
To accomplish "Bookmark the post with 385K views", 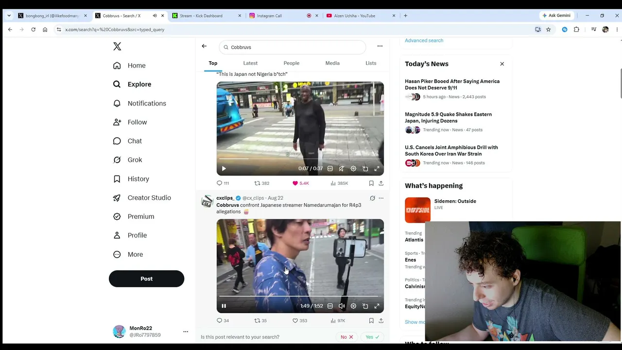I will pos(371,183).
